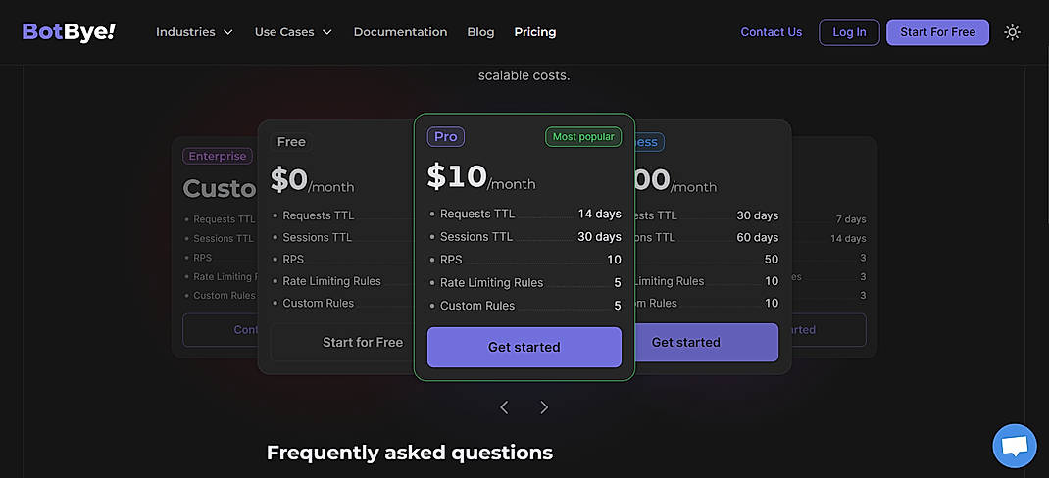The height and width of the screenshot is (478, 1049).
Task: Click Rate Limiting Rules in Free card
Action: coord(331,281)
